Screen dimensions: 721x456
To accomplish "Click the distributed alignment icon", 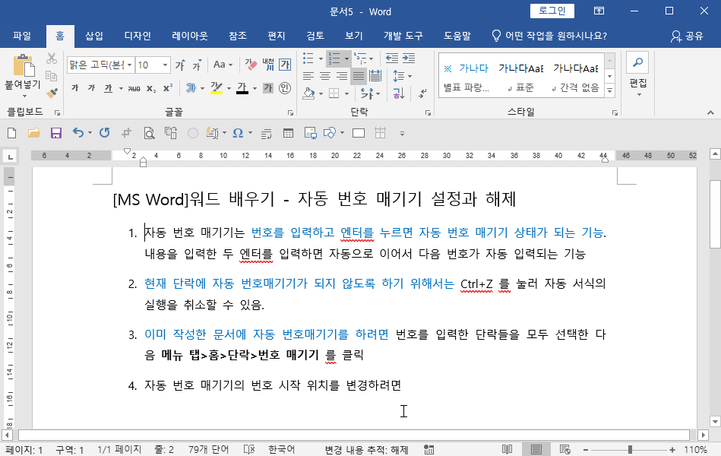I will point(375,76).
